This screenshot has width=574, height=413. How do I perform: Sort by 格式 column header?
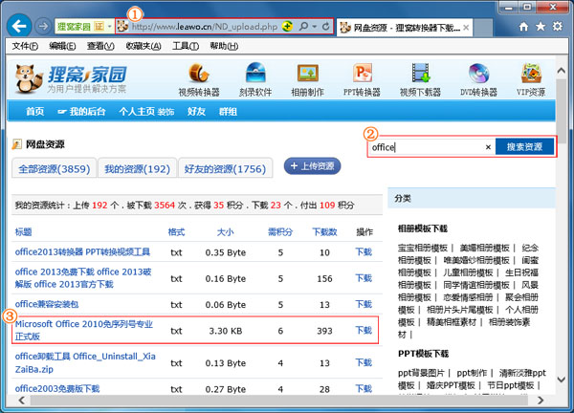click(x=176, y=232)
